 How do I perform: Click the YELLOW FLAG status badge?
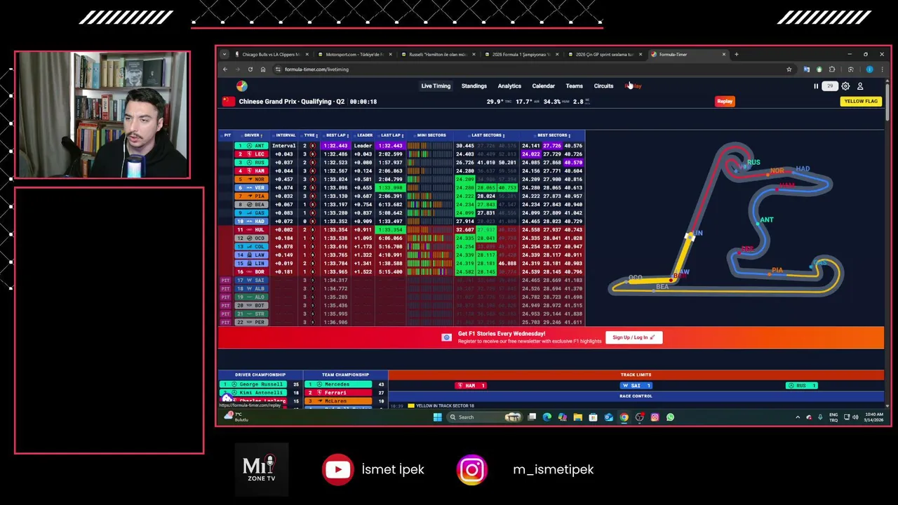(861, 101)
